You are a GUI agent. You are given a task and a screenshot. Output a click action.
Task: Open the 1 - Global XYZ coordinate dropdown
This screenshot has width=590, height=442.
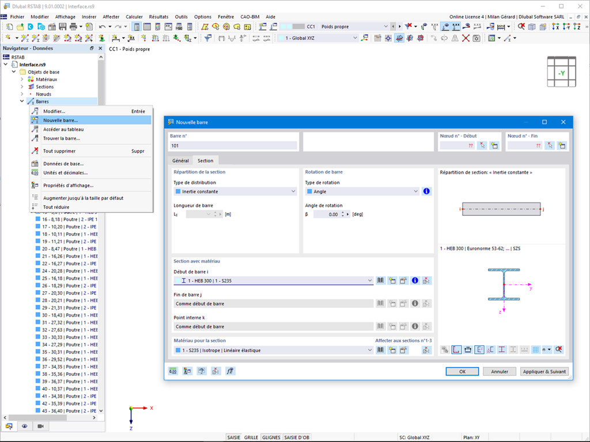[317, 38]
